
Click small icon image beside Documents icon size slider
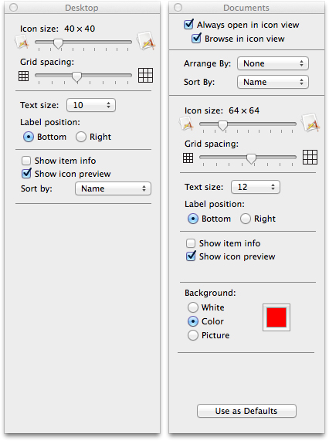pyautogui.click(x=186, y=124)
